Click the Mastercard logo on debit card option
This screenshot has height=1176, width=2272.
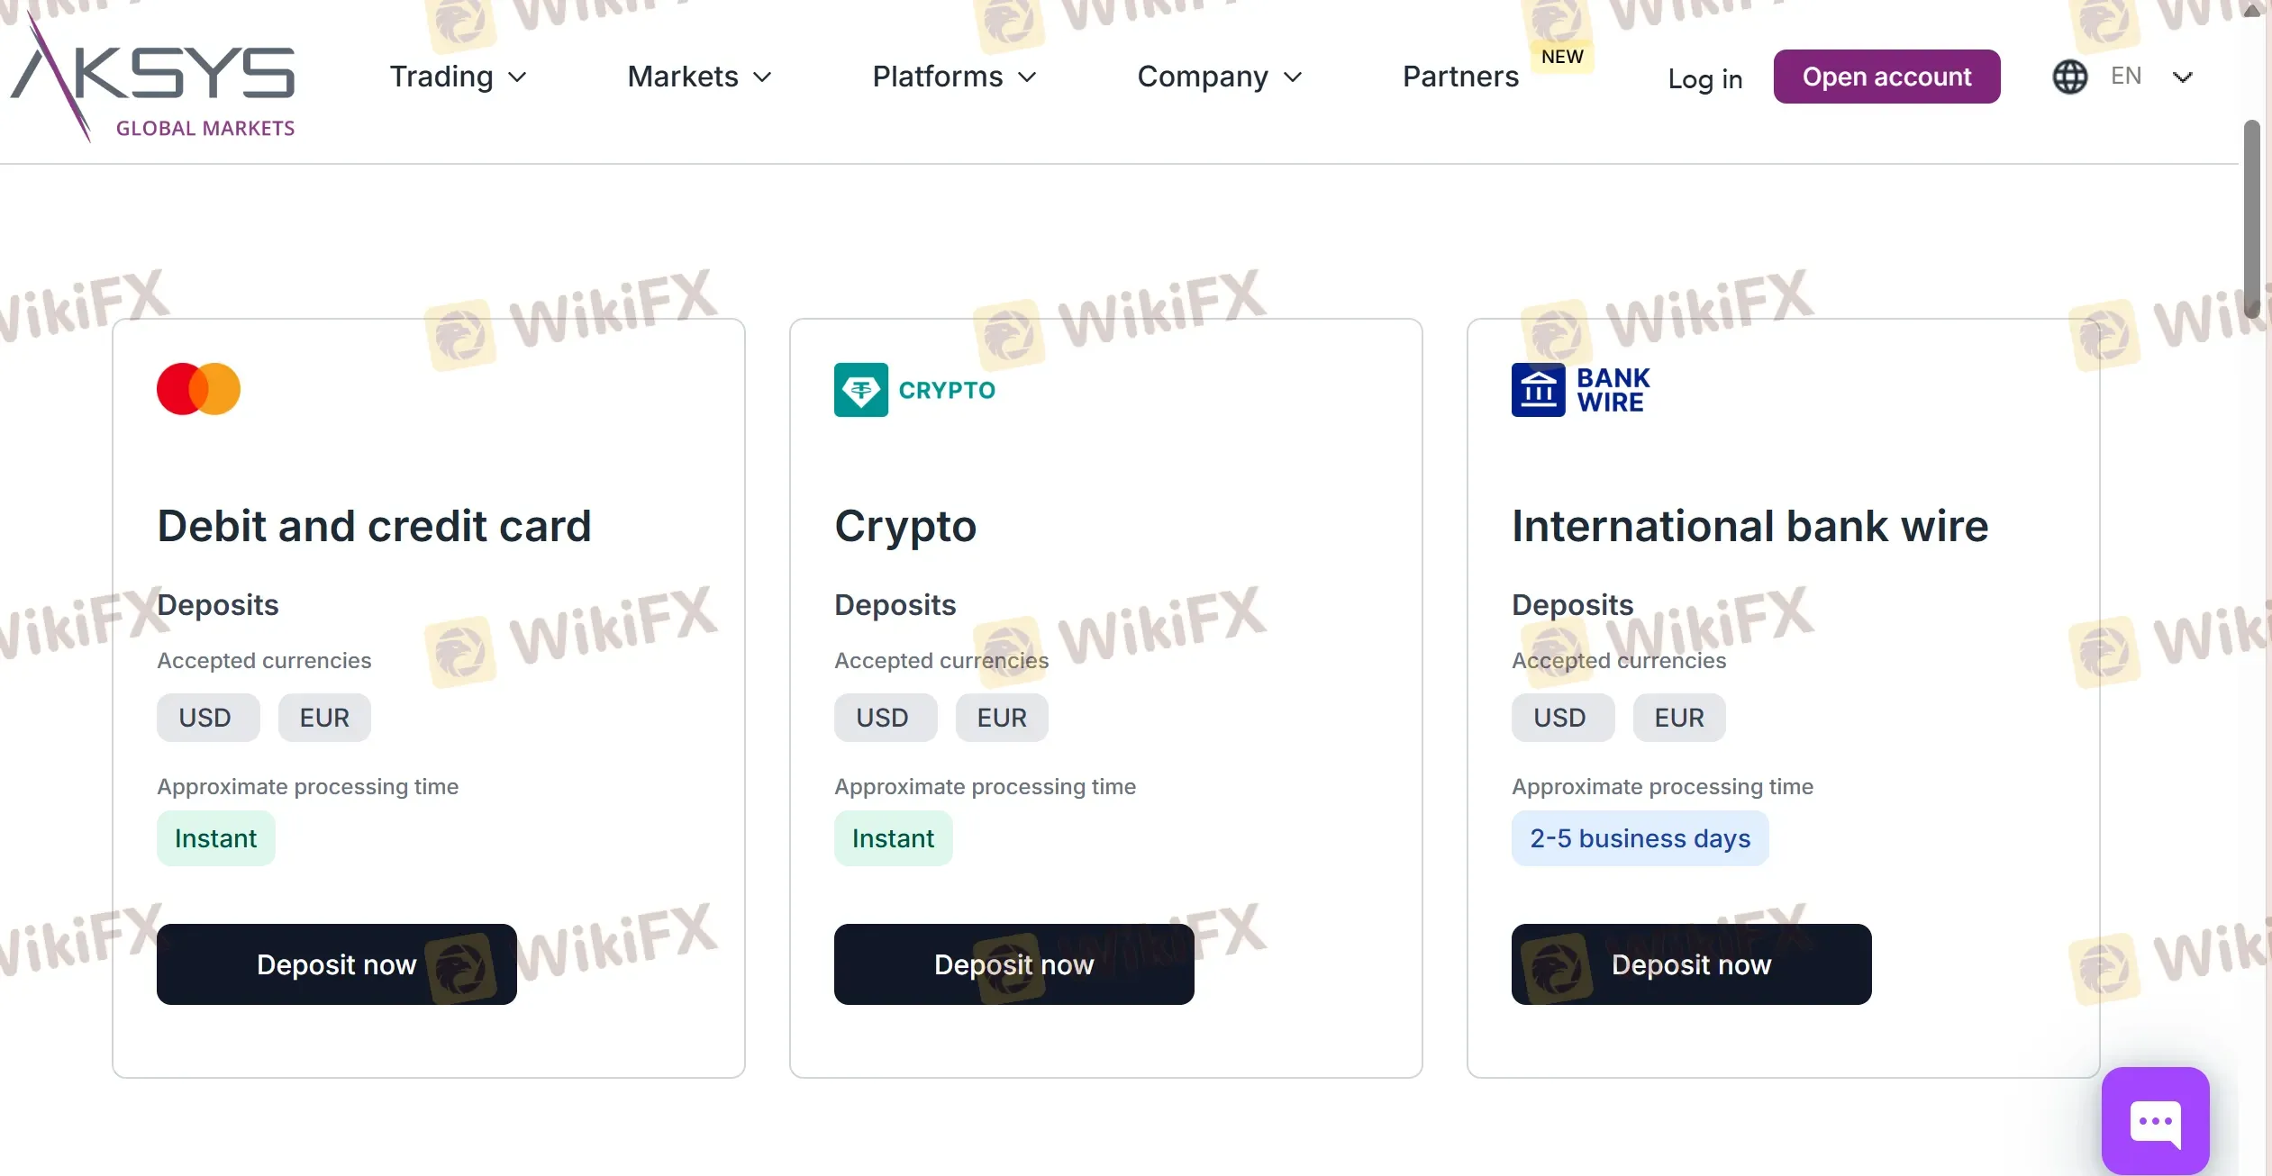[x=198, y=388]
